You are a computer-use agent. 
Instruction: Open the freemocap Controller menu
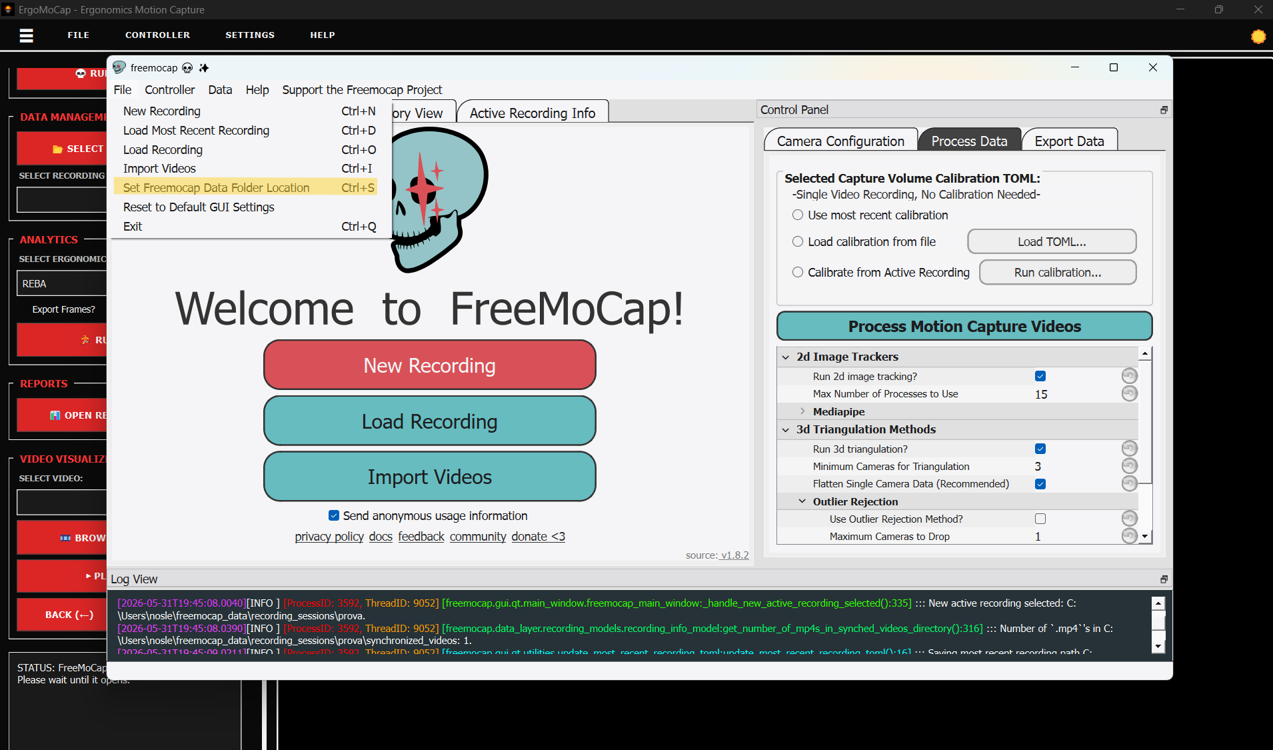(x=170, y=89)
